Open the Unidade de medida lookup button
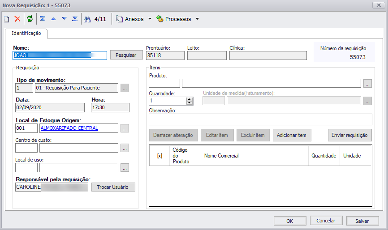The width and height of the screenshot is (388, 230). point(367,101)
